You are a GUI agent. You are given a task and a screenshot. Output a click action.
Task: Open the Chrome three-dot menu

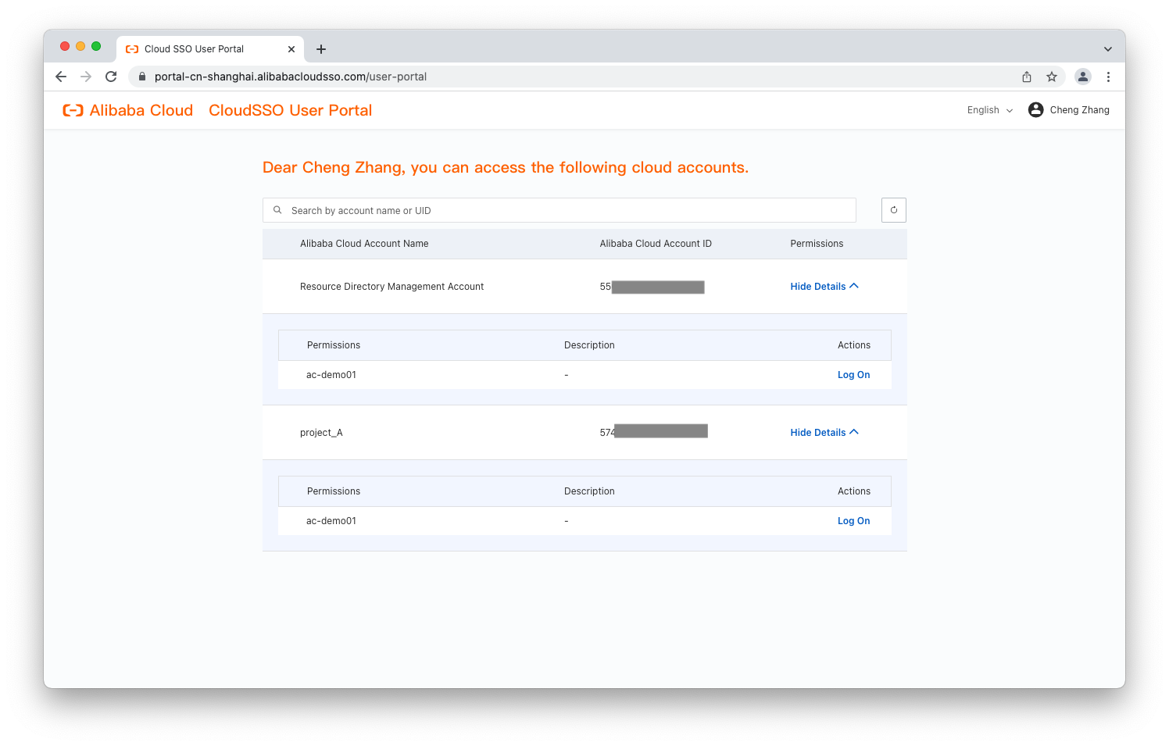pyautogui.click(x=1108, y=77)
